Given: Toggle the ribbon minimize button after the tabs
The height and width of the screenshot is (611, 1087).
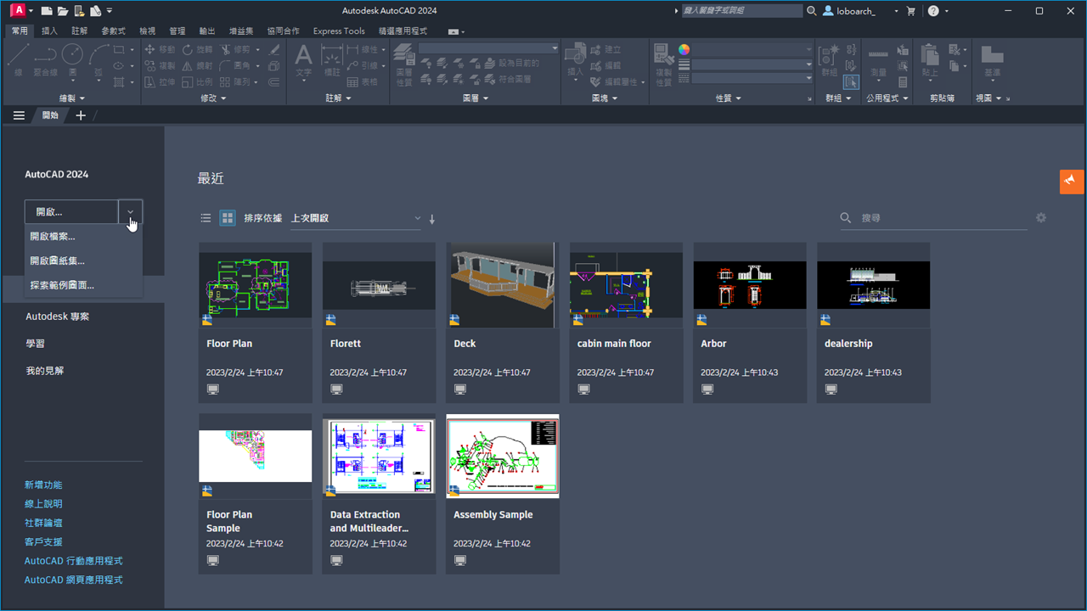Looking at the screenshot, I should [454, 31].
